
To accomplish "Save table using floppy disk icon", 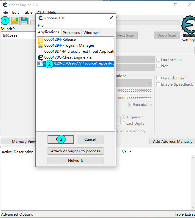I will point(24,21).
